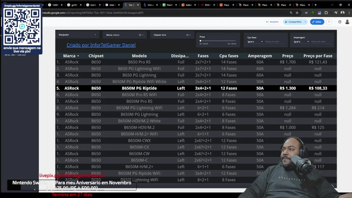This screenshot has height=198, width=352.
Task: Click the 'R$ 1.700' price cell
Action: 288,62
